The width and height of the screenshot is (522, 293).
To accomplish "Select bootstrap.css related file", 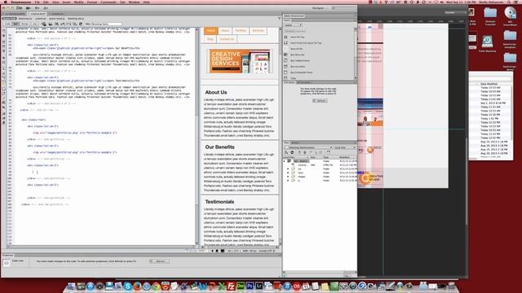I will (25, 19).
